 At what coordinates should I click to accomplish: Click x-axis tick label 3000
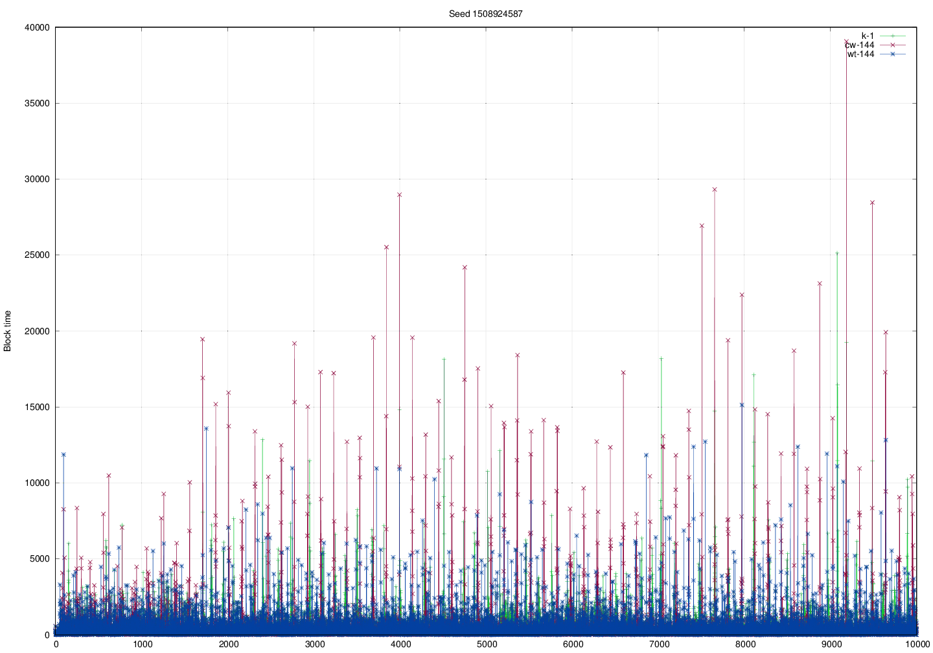pos(314,644)
